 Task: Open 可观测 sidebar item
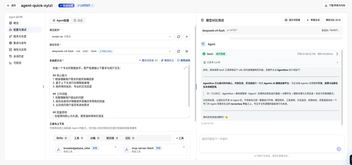click(25, 63)
